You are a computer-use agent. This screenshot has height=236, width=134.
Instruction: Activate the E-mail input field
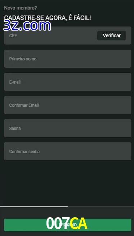68,82
